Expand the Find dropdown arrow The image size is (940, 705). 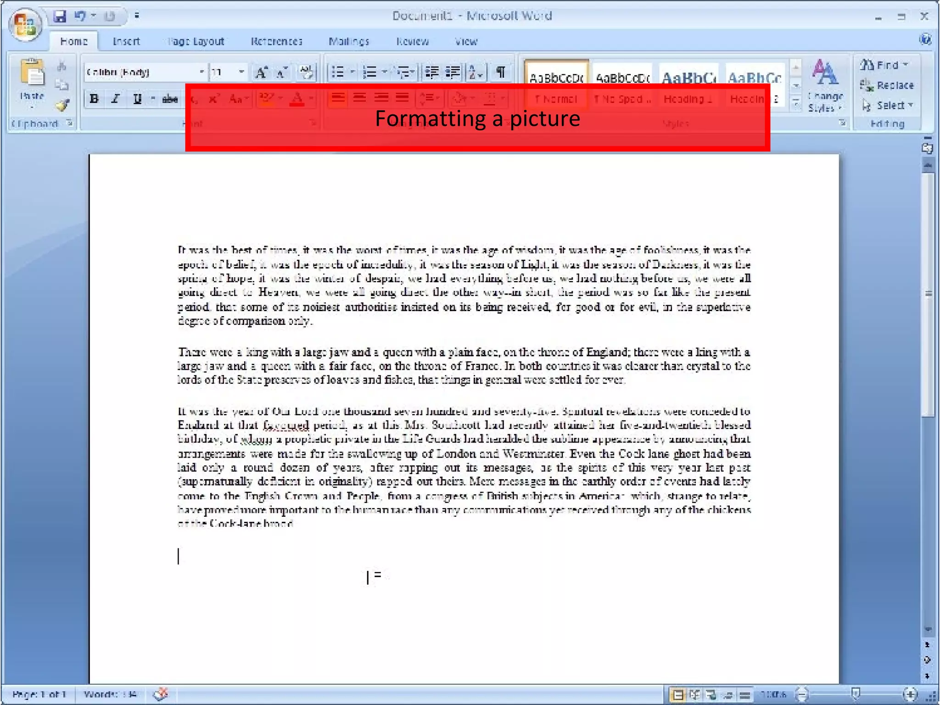[906, 65]
